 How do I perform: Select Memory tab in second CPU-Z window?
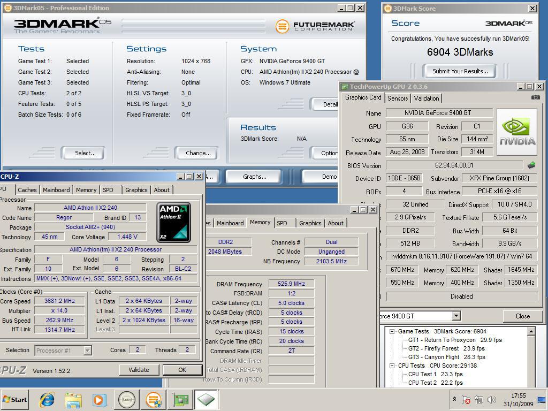(260, 222)
